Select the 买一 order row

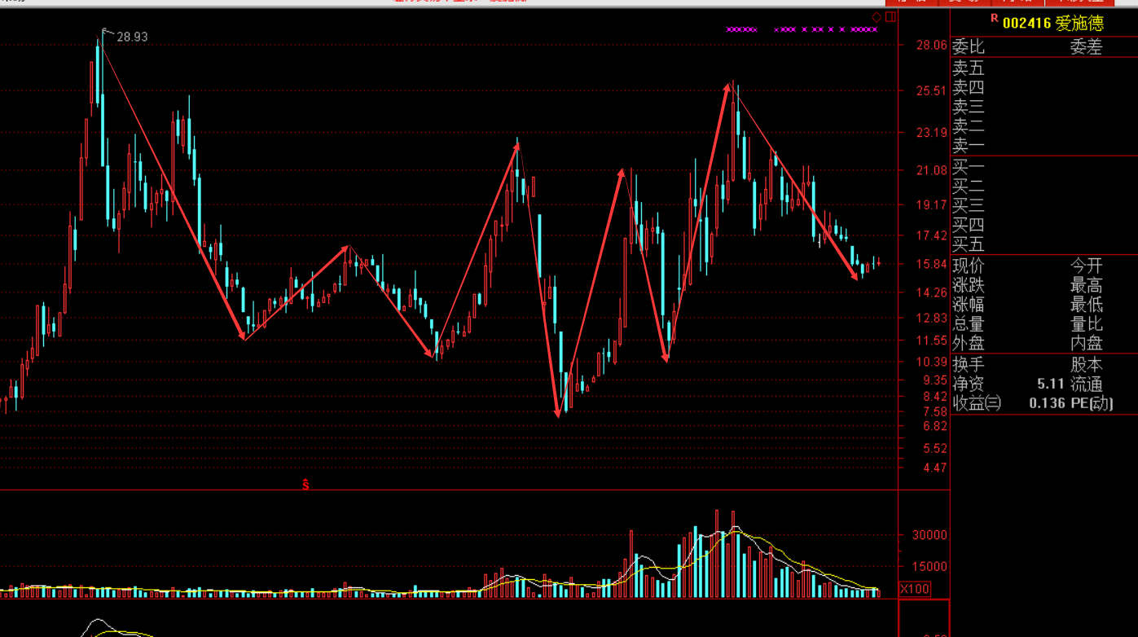(x=1044, y=166)
